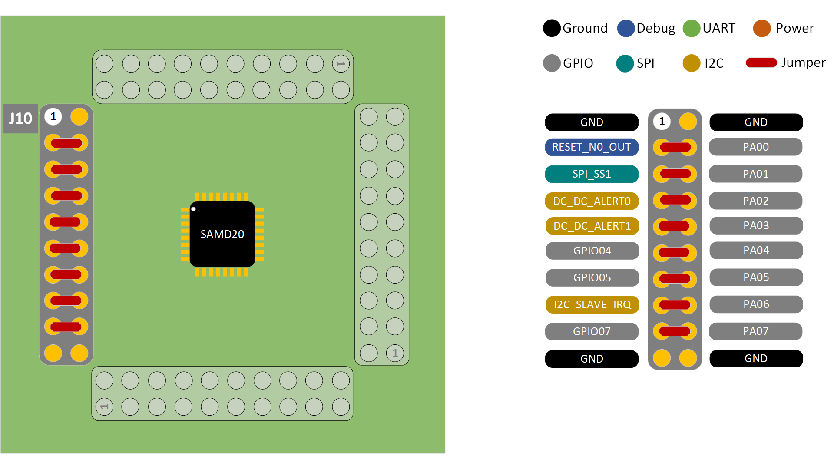834x469 pixels.
Task: Click pin 1 marker on the J10 header
Action: 53,116
